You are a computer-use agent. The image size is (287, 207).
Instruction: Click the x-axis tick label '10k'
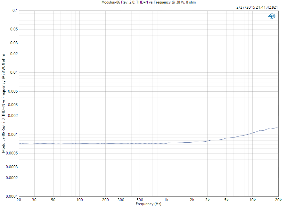(x=252, y=200)
